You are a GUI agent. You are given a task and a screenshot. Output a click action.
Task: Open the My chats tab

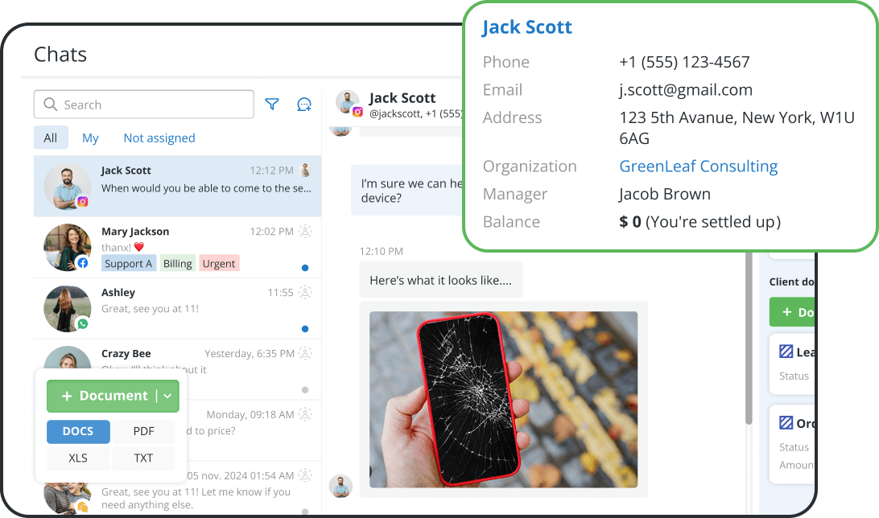(90, 138)
